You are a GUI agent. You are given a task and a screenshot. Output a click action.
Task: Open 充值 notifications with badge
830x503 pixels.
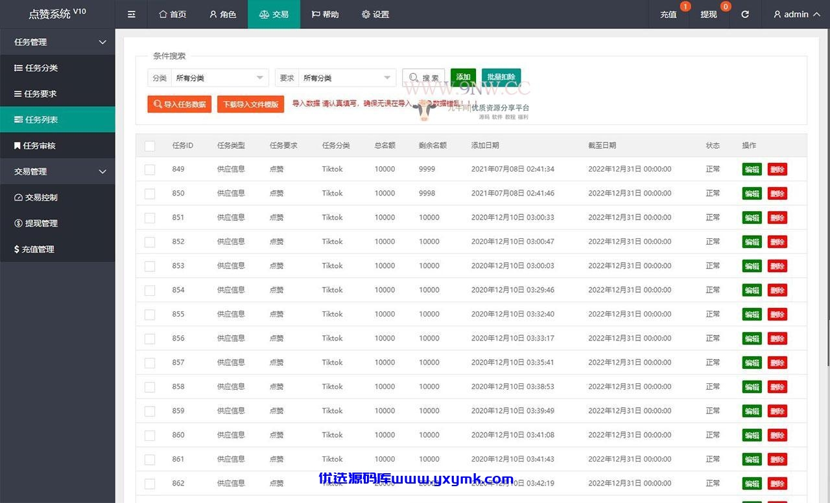coord(669,14)
